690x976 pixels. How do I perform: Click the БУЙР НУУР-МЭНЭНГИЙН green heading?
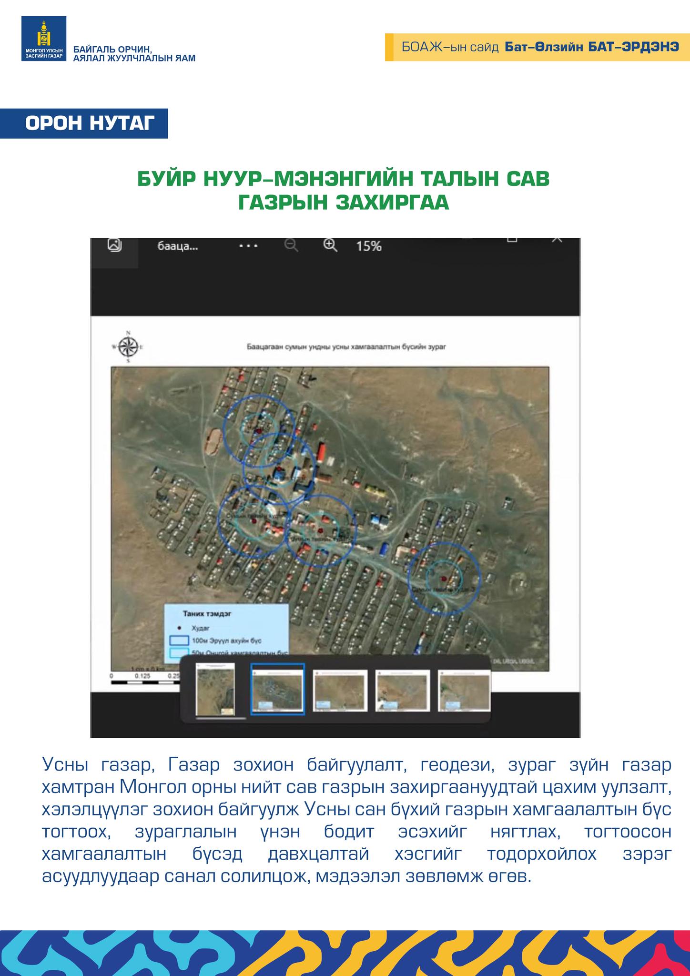click(344, 190)
